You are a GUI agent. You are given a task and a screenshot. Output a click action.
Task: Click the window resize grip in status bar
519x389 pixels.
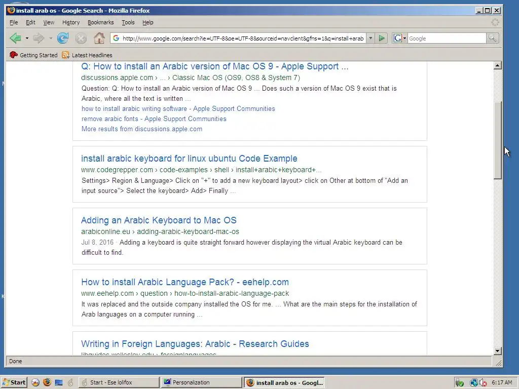[499, 363]
